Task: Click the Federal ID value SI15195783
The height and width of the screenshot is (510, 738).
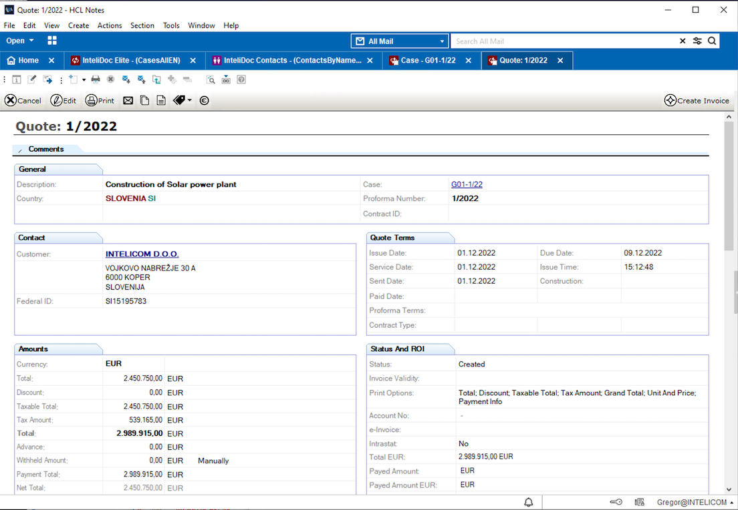Action: click(126, 301)
